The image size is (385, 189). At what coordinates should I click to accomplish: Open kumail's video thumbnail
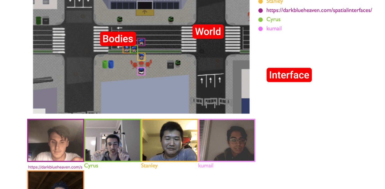point(227,140)
